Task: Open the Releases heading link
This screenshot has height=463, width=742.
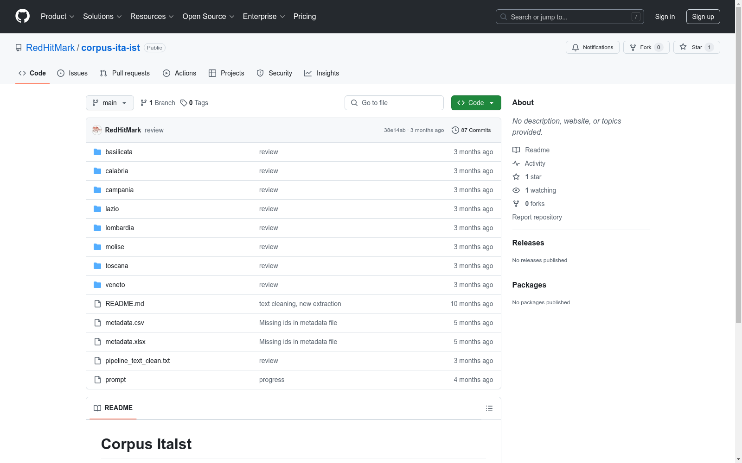Action: pyautogui.click(x=528, y=243)
